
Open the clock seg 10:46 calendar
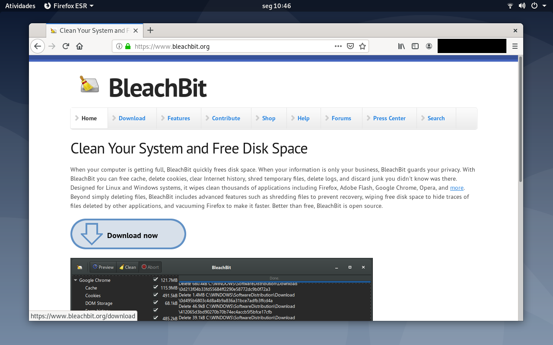pyautogui.click(x=276, y=6)
